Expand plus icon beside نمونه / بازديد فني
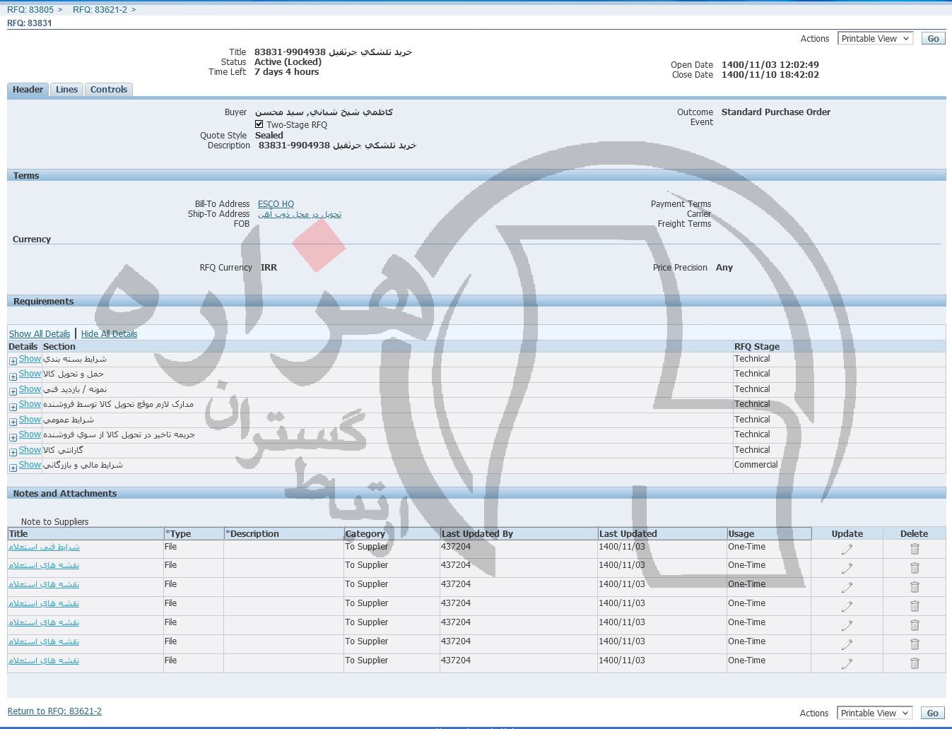Screen dimensions: 952x729 tap(13, 391)
